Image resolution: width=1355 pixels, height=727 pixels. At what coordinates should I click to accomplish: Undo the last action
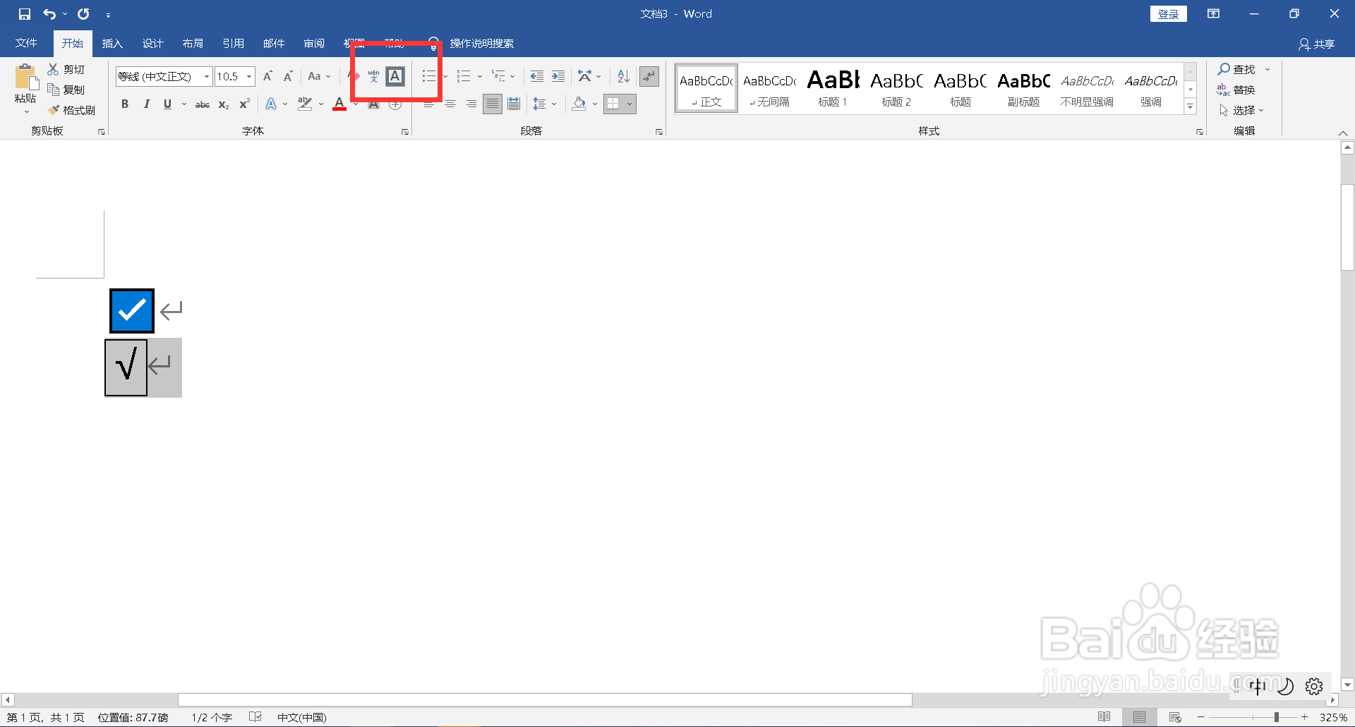pos(49,14)
